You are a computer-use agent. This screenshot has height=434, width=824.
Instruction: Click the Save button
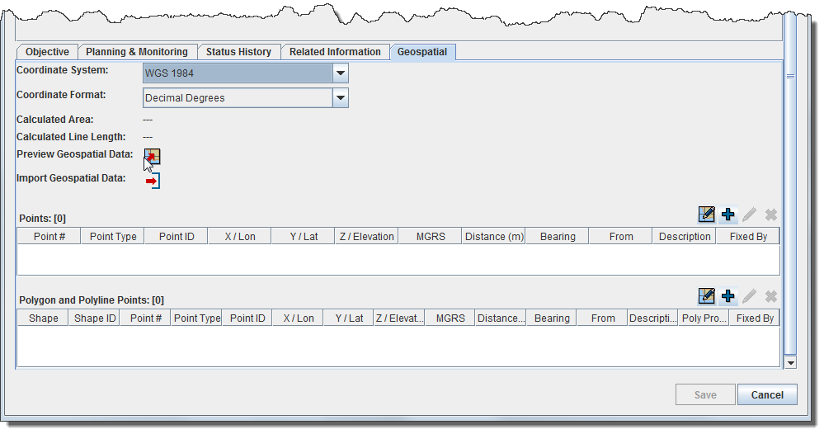[x=705, y=395]
